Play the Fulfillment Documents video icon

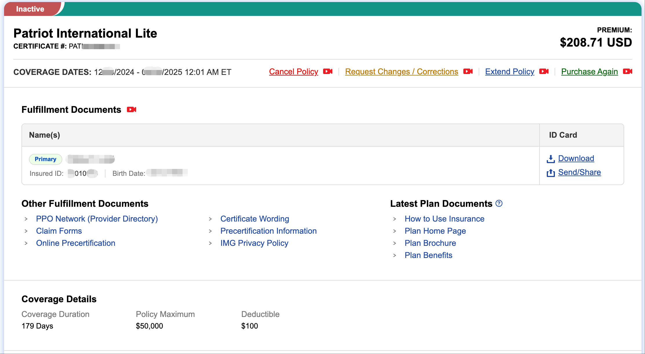point(132,110)
